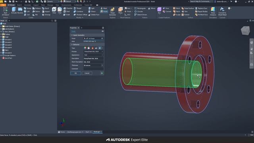Viewport: 254px width, 143px height.
Task: Click the Mark tool
Action: tap(104, 8)
